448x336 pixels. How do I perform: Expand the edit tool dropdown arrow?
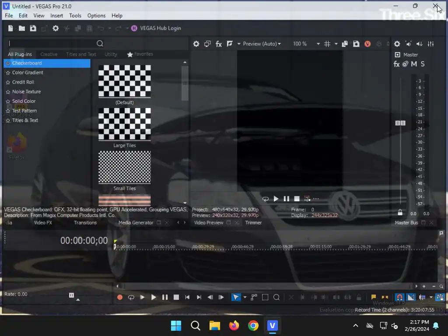[x=245, y=297]
